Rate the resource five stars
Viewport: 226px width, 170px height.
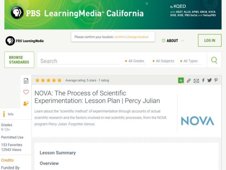[x=60, y=80]
